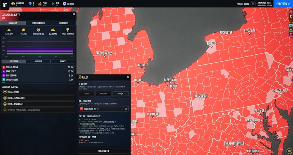
Task: Click the Toledo city marker on map
Action: tap(138, 83)
